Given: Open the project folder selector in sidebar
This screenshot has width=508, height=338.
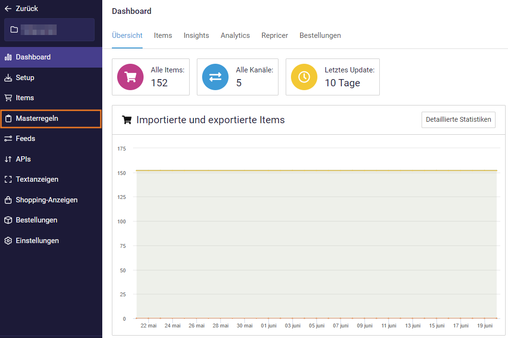Looking at the screenshot, I should 49,30.
